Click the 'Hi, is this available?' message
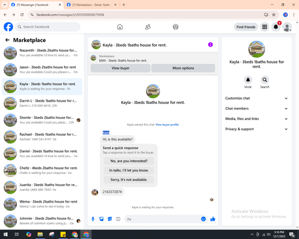299x239 pixels. (118, 139)
